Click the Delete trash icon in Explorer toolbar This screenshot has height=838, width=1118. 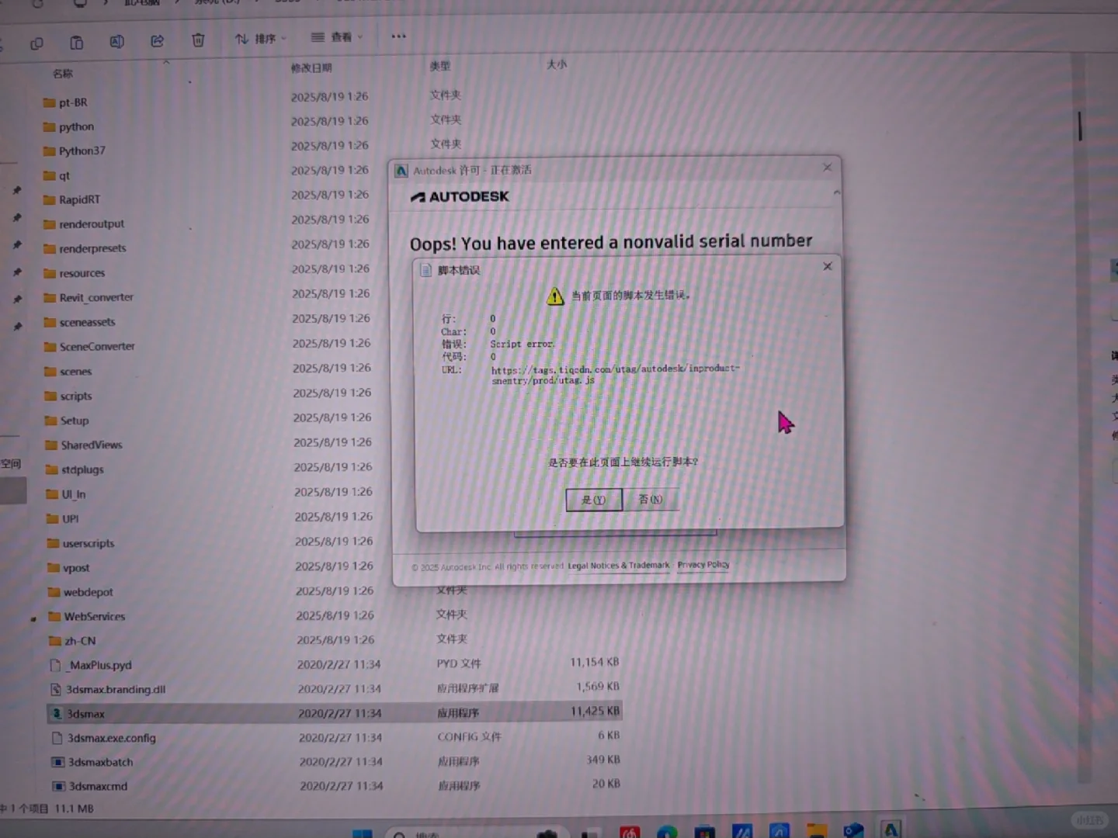[198, 40]
